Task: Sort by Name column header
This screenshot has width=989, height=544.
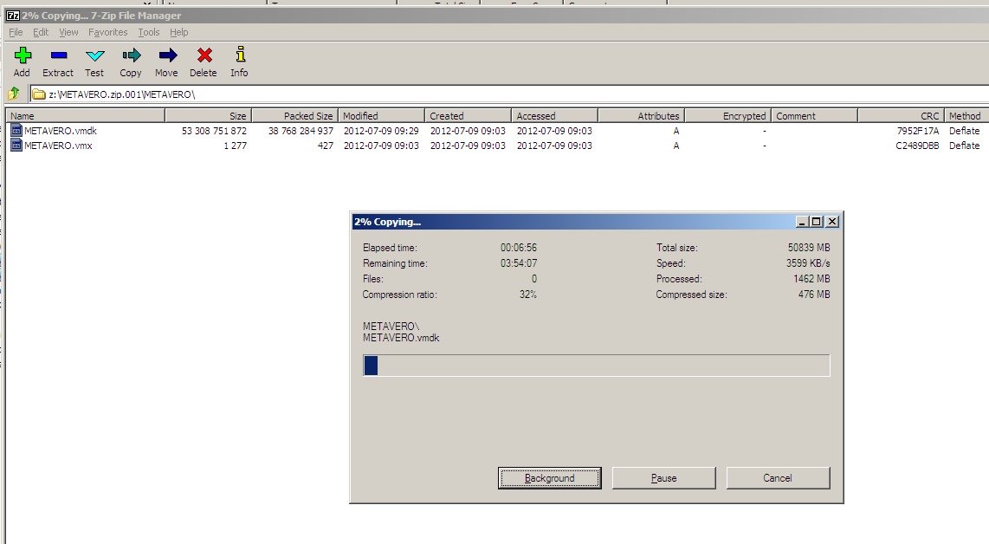Action: point(86,115)
